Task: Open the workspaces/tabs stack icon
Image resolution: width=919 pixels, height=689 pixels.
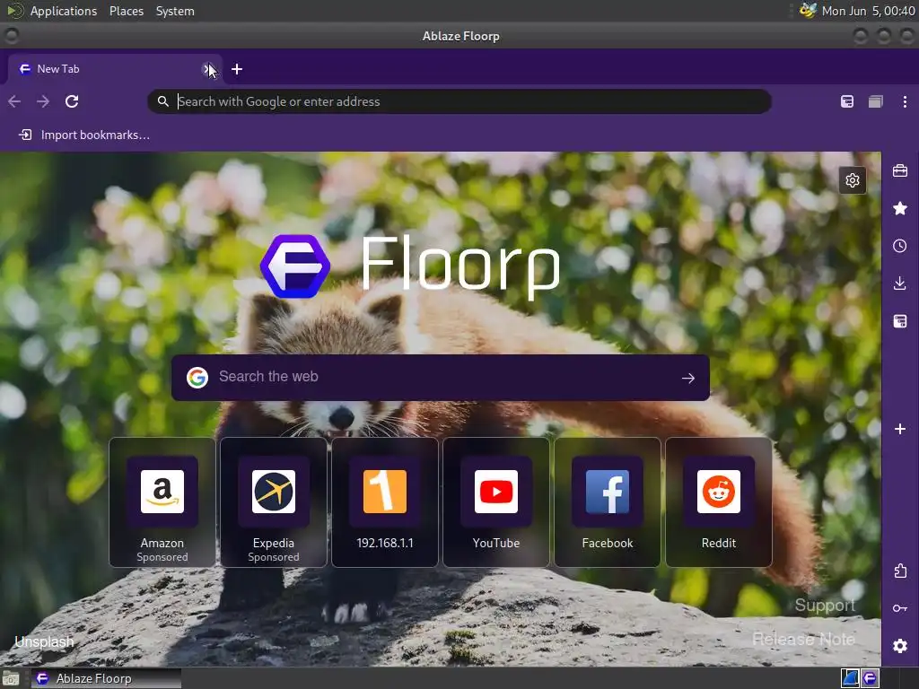Action: click(876, 101)
